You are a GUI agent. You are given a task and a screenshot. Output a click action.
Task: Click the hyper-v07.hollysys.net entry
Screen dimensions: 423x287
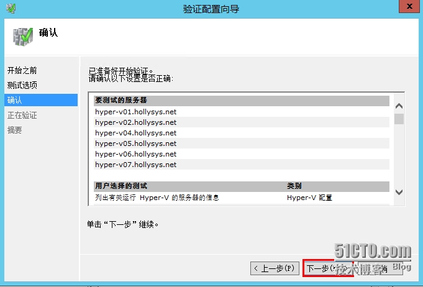pyautogui.click(x=135, y=165)
